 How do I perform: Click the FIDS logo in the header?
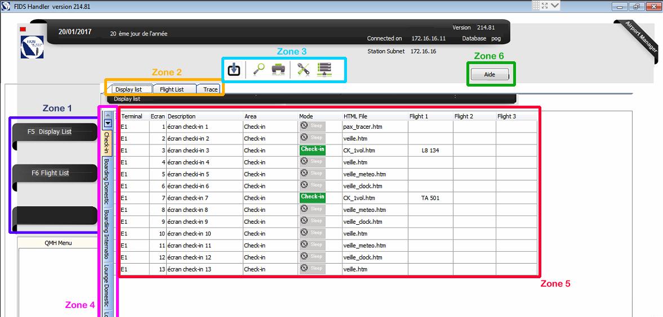[x=32, y=47]
